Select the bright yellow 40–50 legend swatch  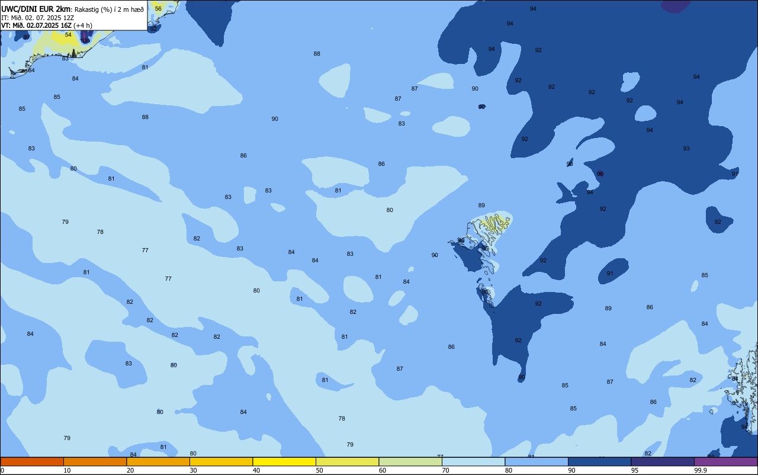(284, 461)
